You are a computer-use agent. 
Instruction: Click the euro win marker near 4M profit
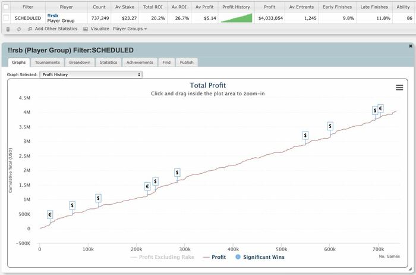pyautogui.click(x=381, y=108)
